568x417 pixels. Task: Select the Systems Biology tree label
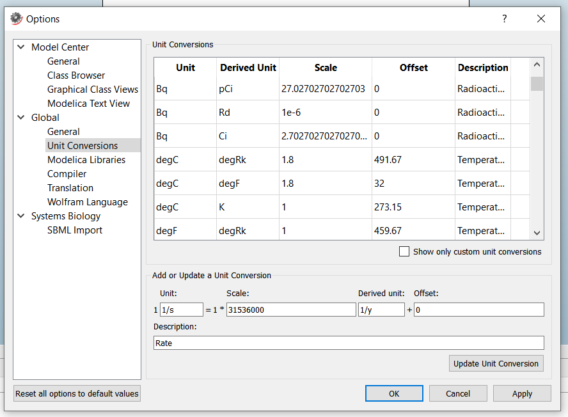point(66,216)
